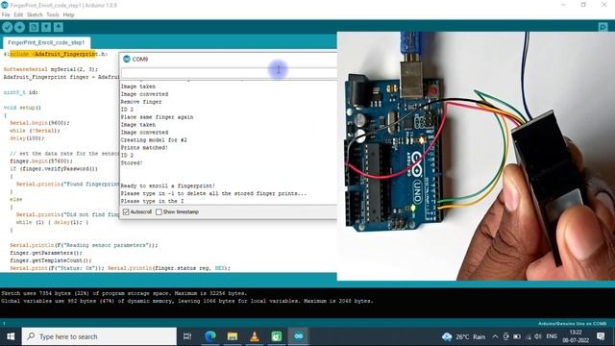This screenshot has width=615, height=346.
Task: Click the #include Adafruit_Fingerprint.h code line
Action: pos(56,54)
